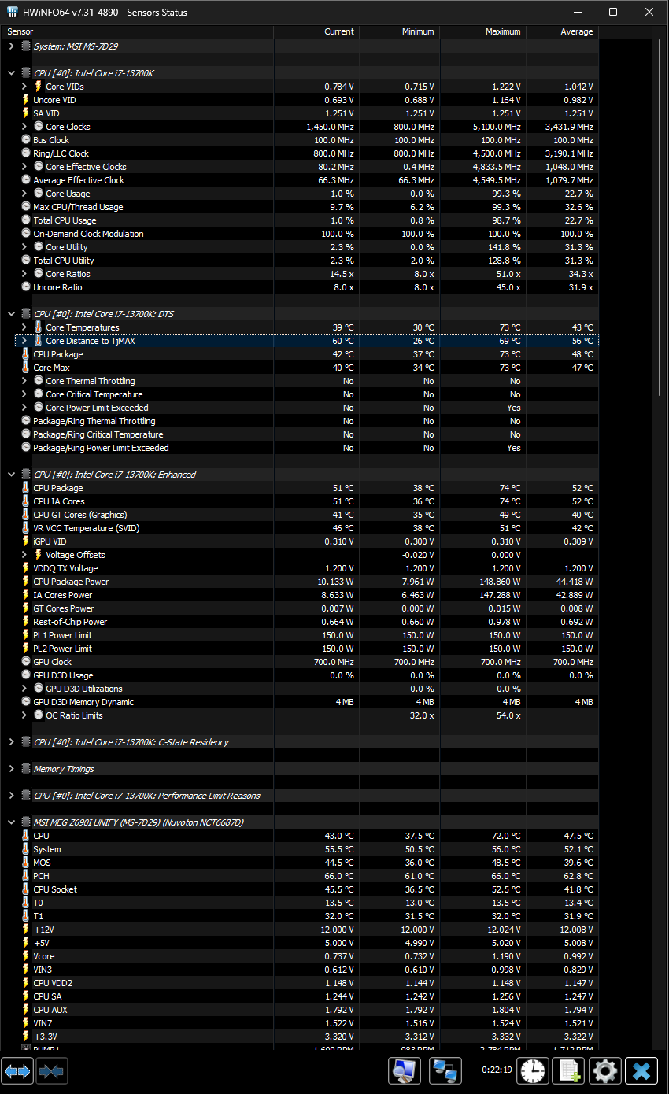Expand the Performance Limit Reasons section
The image size is (669, 1094).
(x=11, y=796)
